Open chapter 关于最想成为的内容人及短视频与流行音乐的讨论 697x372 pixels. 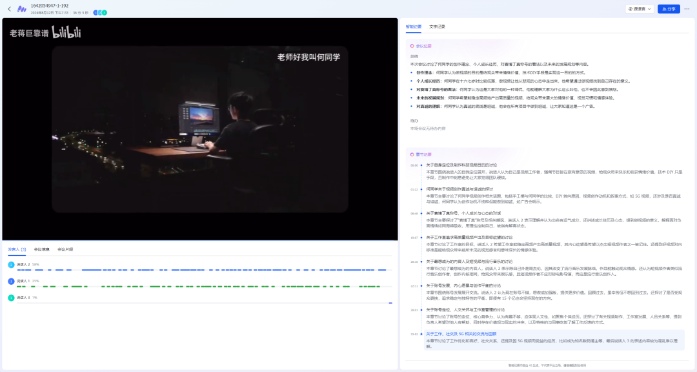click(x=469, y=261)
